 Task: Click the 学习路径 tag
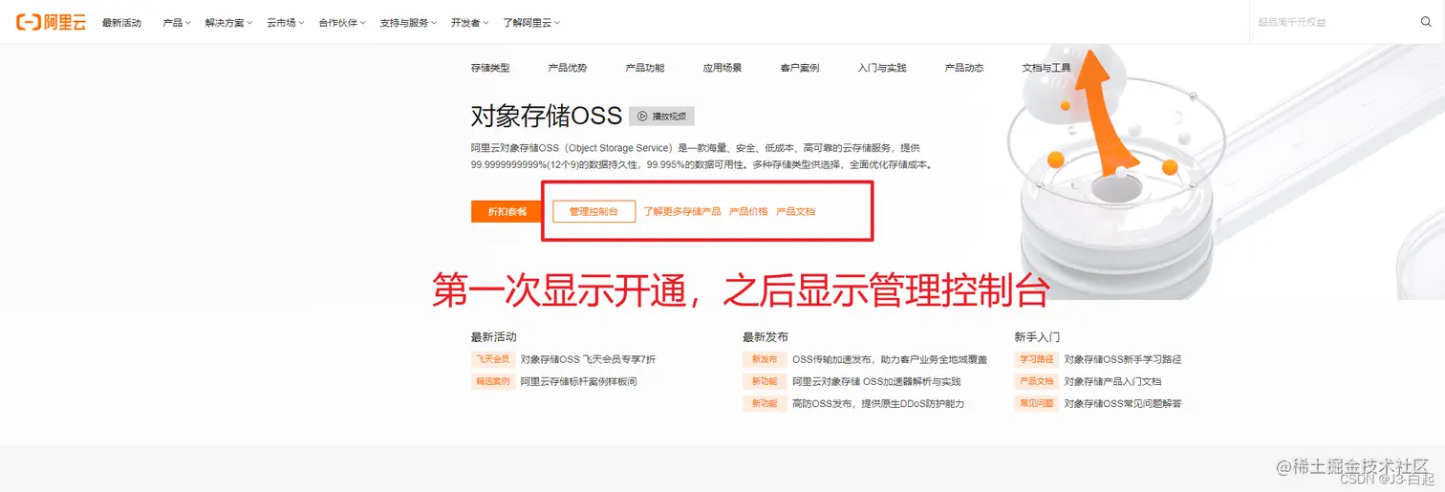[1036, 360]
